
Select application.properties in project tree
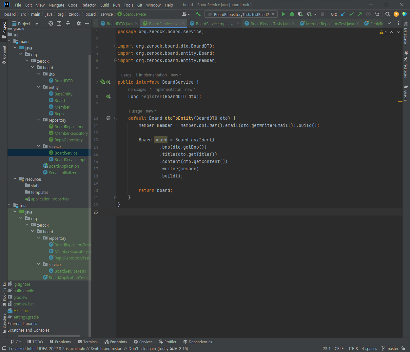pyautogui.click(x=50, y=199)
